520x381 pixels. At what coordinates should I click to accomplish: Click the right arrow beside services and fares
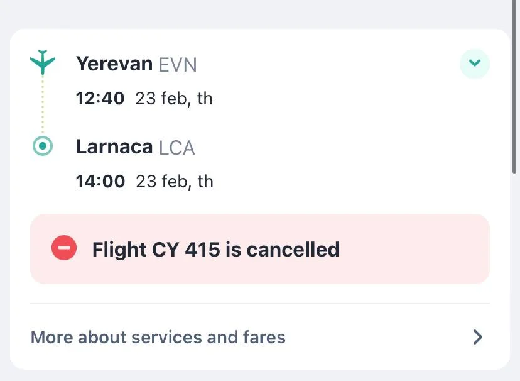[x=478, y=338]
